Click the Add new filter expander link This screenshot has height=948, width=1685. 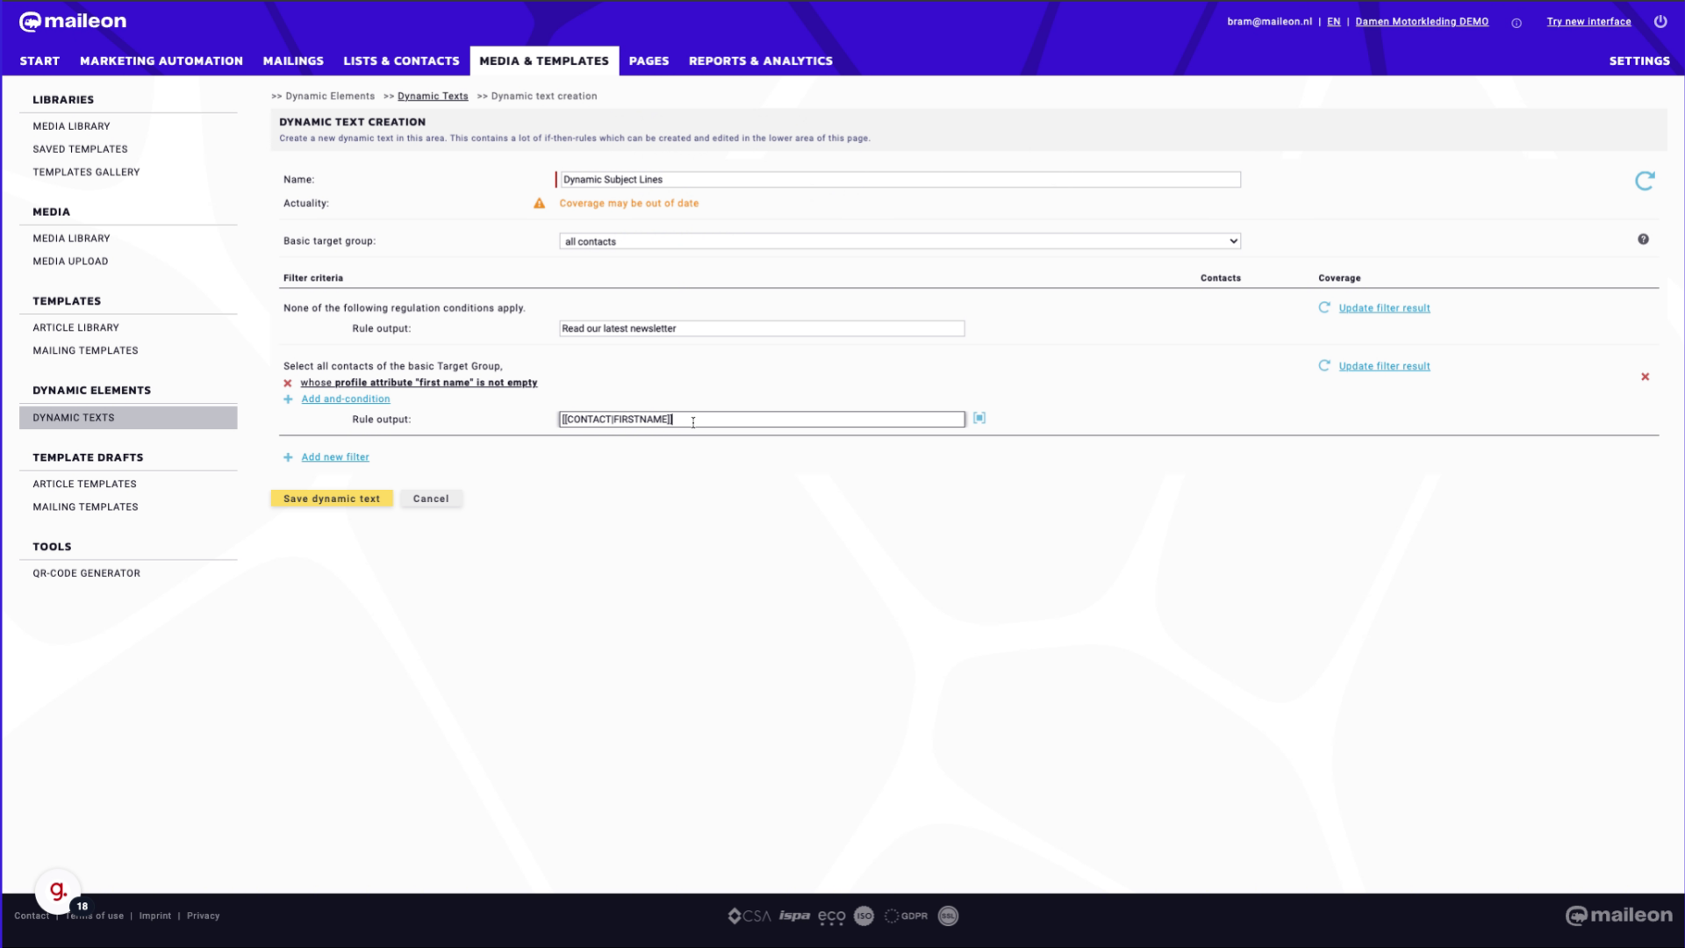pyautogui.click(x=334, y=457)
